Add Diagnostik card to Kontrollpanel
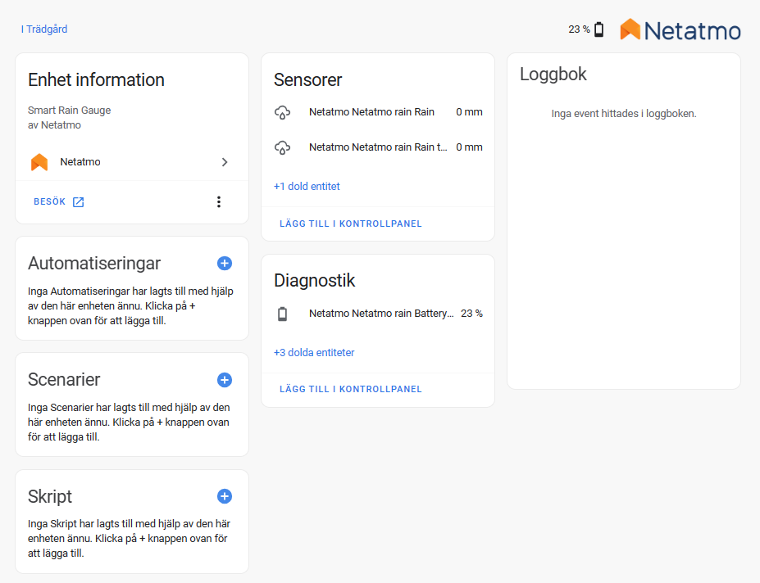760x583 pixels. (x=350, y=389)
